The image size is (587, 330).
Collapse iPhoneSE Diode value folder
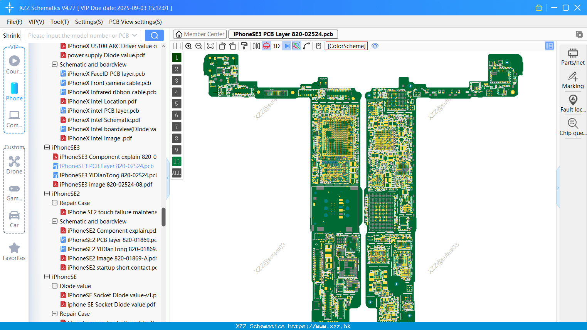(x=55, y=286)
